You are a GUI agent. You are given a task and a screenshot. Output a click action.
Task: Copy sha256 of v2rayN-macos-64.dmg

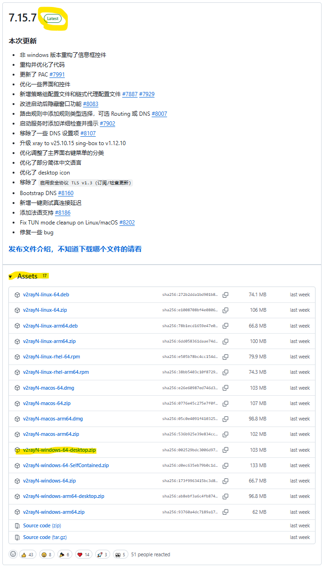pyautogui.click(x=225, y=388)
